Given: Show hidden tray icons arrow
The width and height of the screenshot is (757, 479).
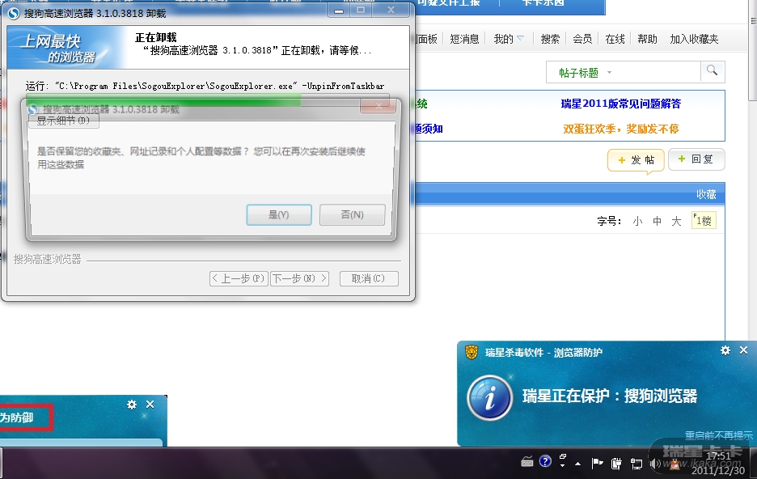Looking at the screenshot, I should [578, 464].
